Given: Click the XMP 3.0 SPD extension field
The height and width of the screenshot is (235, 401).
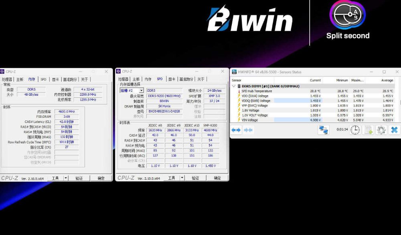Looking at the screenshot, I should [214, 96].
